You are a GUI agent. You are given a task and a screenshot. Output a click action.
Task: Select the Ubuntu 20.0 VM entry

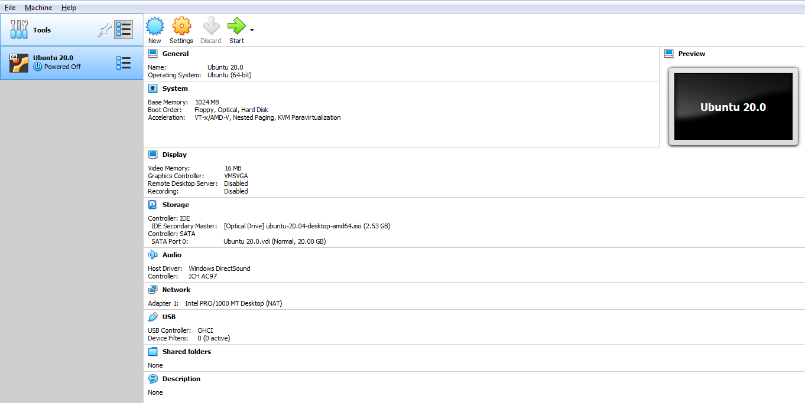coord(72,63)
